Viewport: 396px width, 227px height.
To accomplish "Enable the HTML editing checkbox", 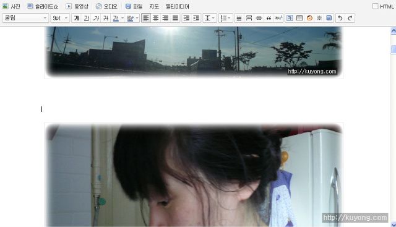I will pyautogui.click(x=376, y=6).
